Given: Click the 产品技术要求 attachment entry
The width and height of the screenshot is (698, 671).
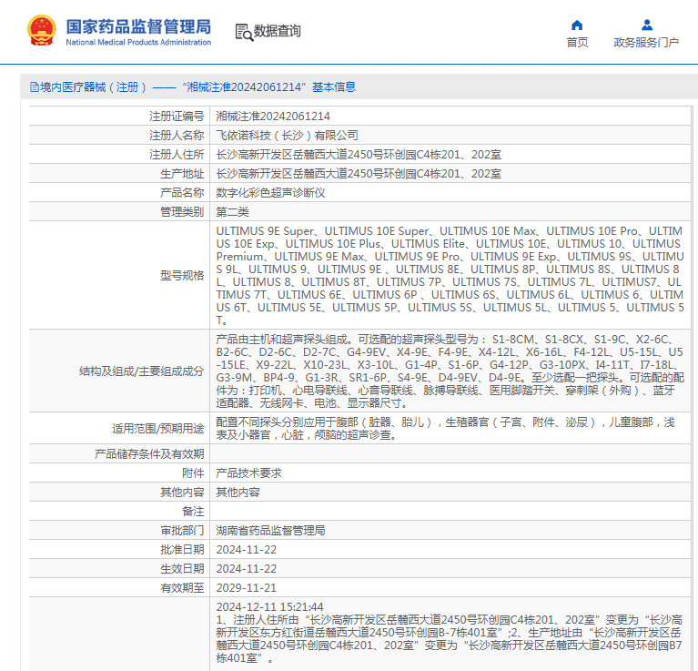Looking at the screenshot, I should (x=248, y=473).
